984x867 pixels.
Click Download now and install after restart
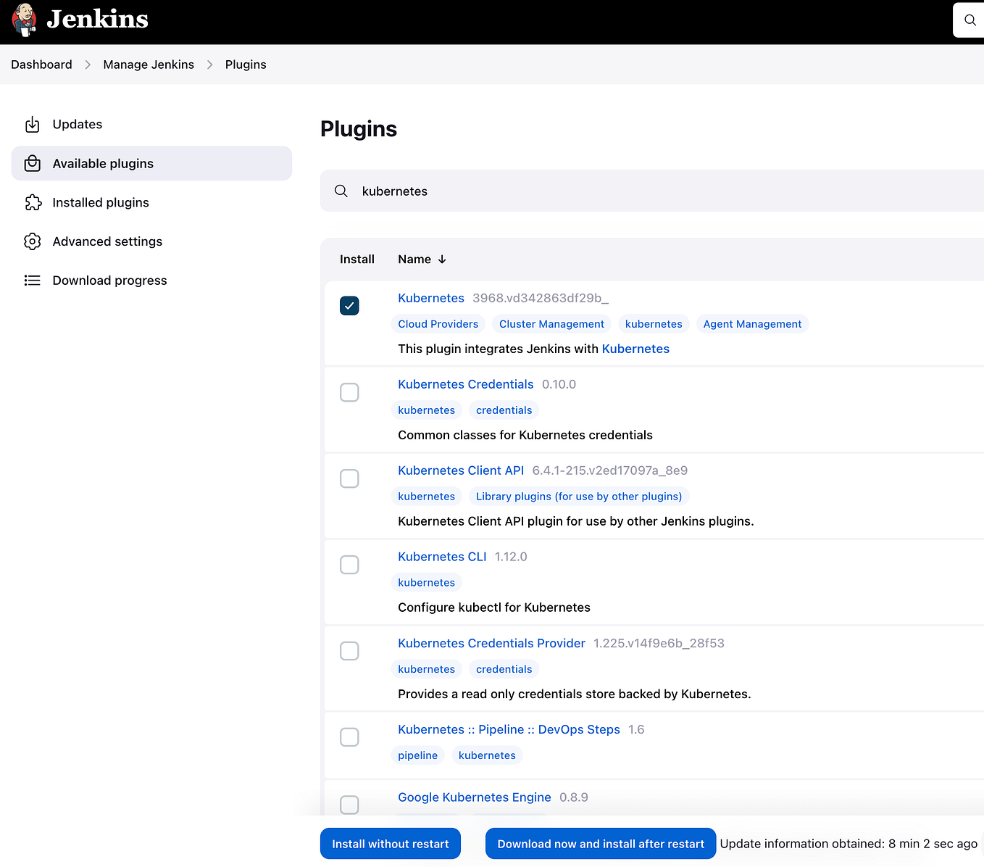(600, 843)
